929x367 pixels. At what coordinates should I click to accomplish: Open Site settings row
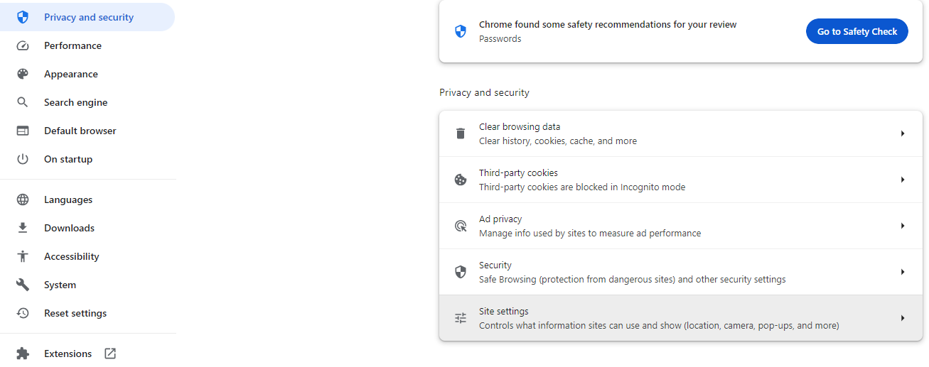pos(658,318)
